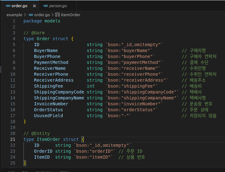Click line number 21 in gutter
Screen dimensions: 225x172
point(13,139)
